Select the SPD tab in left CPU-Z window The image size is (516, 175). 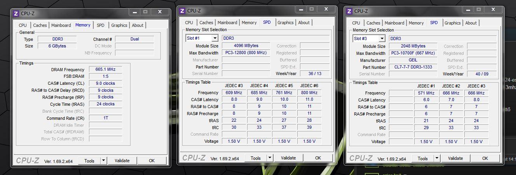pyautogui.click(x=101, y=25)
